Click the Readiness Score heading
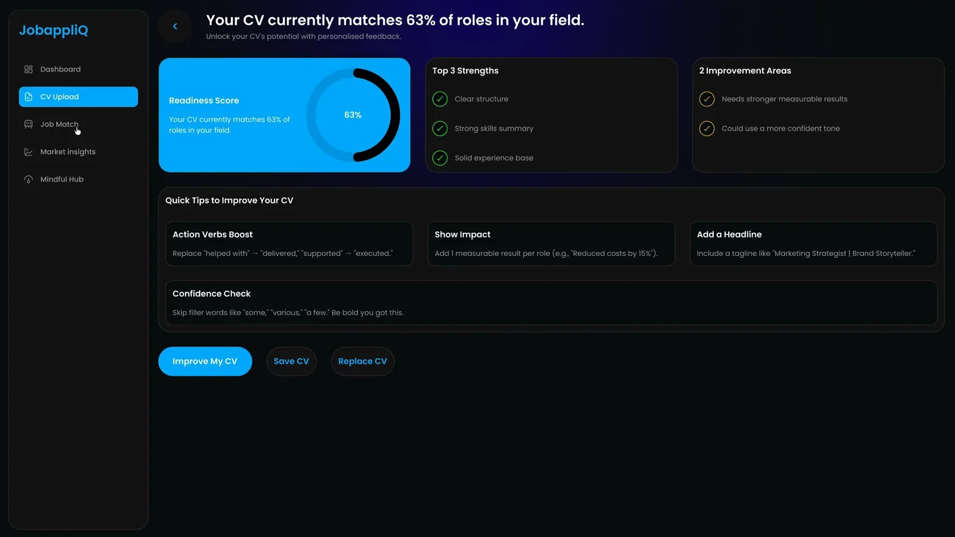The width and height of the screenshot is (955, 537). 204,101
